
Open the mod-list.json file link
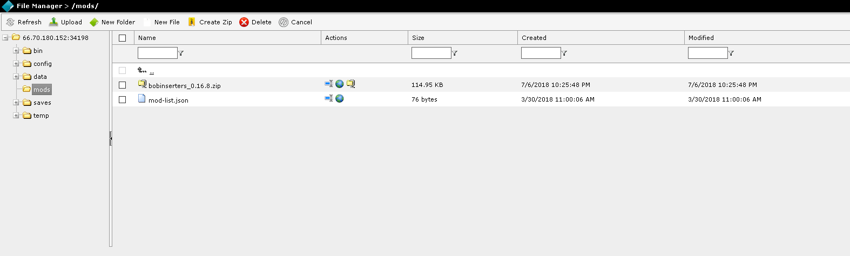click(168, 100)
